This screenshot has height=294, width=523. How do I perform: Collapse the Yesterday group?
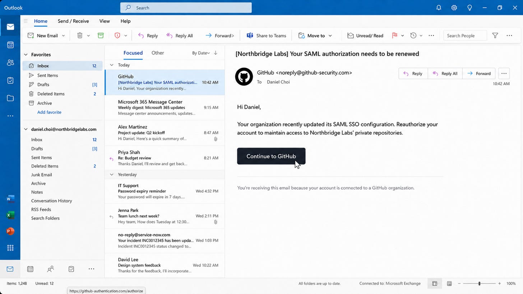tap(111, 174)
